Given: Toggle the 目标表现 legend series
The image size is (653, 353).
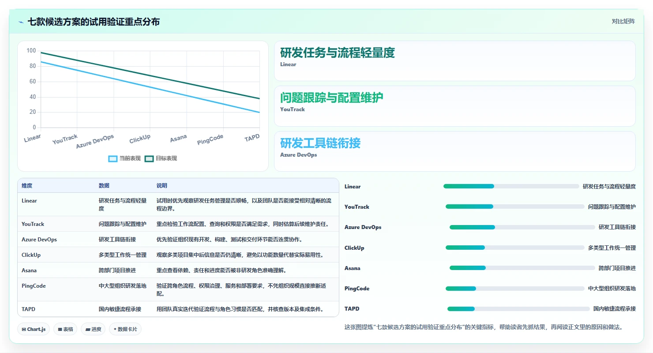Looking at the screenshot, I should click(x=161, y=158).
